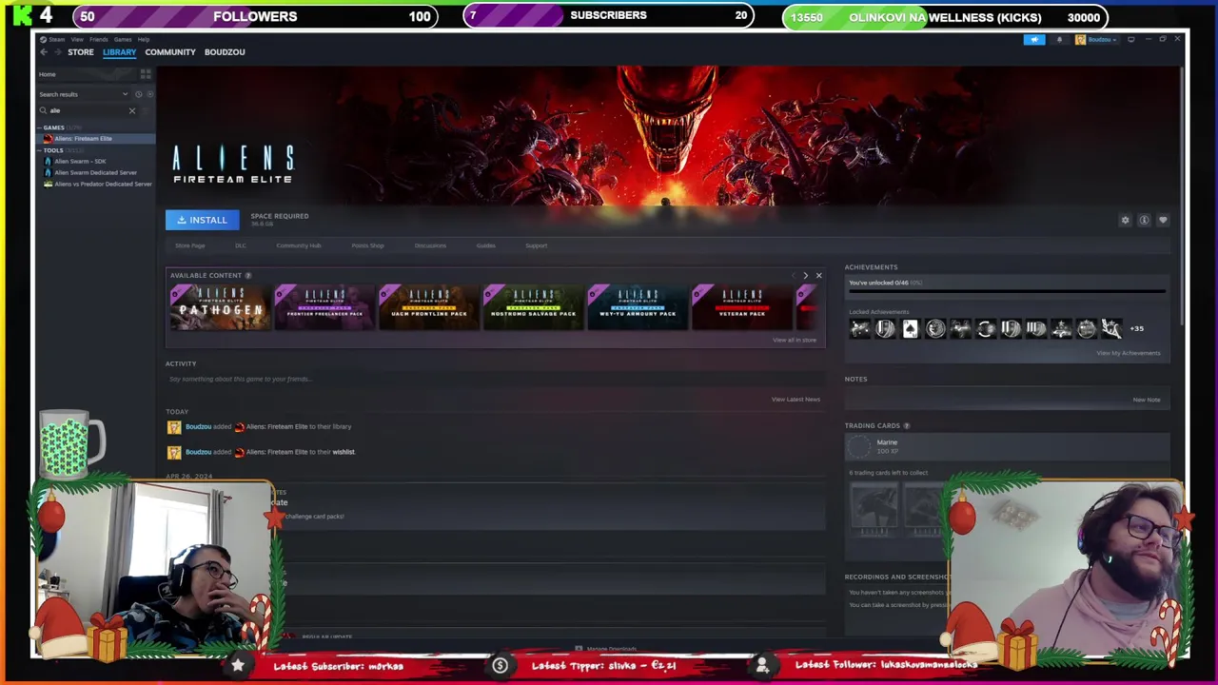Screen dimensions: 1218x685
Task: Select Alien Swarm Dedicated Server
Action: point(95,173)
